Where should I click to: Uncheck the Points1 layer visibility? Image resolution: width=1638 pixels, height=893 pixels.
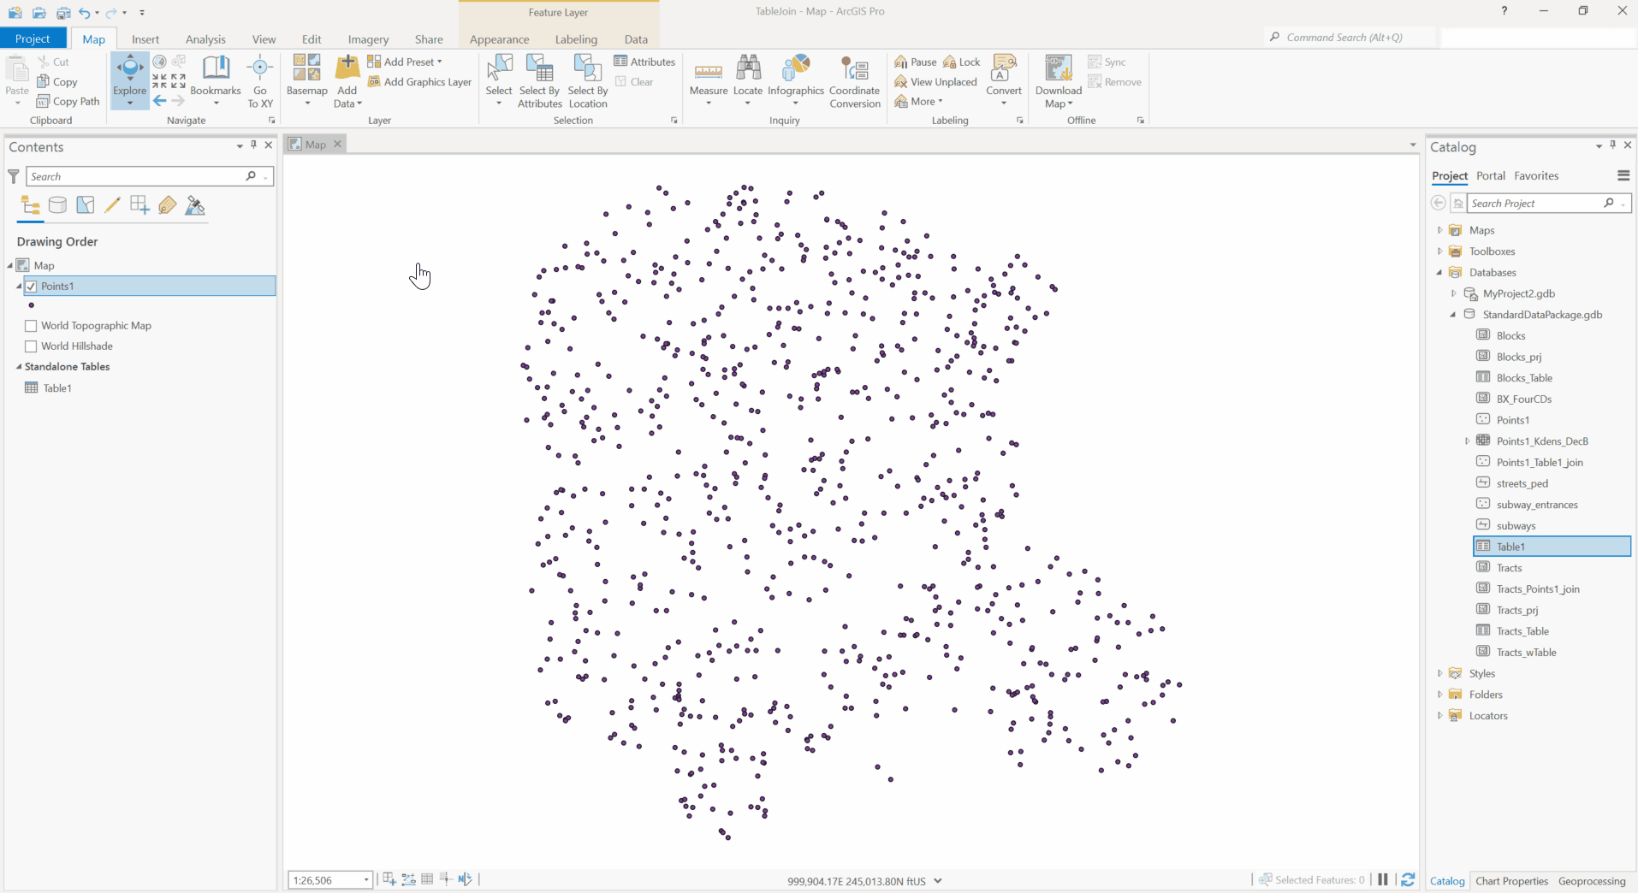point(31,286)
